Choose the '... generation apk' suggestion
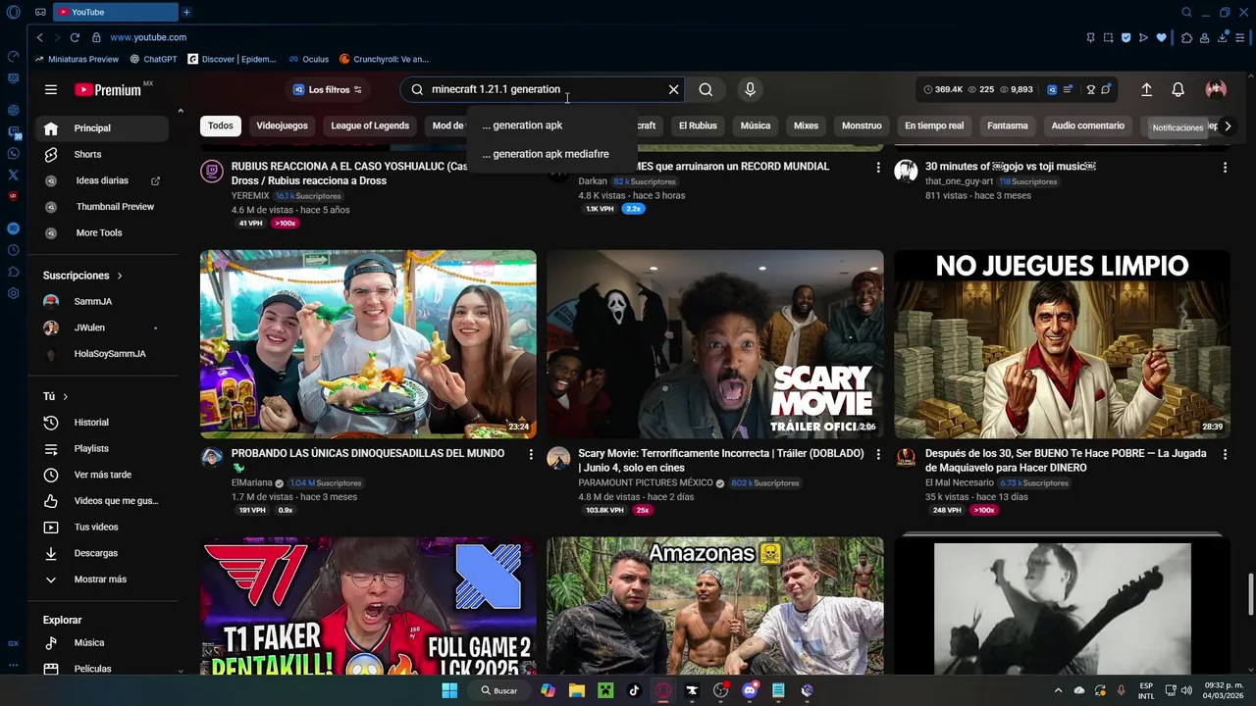This screenshot has height=706, width=1256. pyautogui.click(x=552, y=126)
